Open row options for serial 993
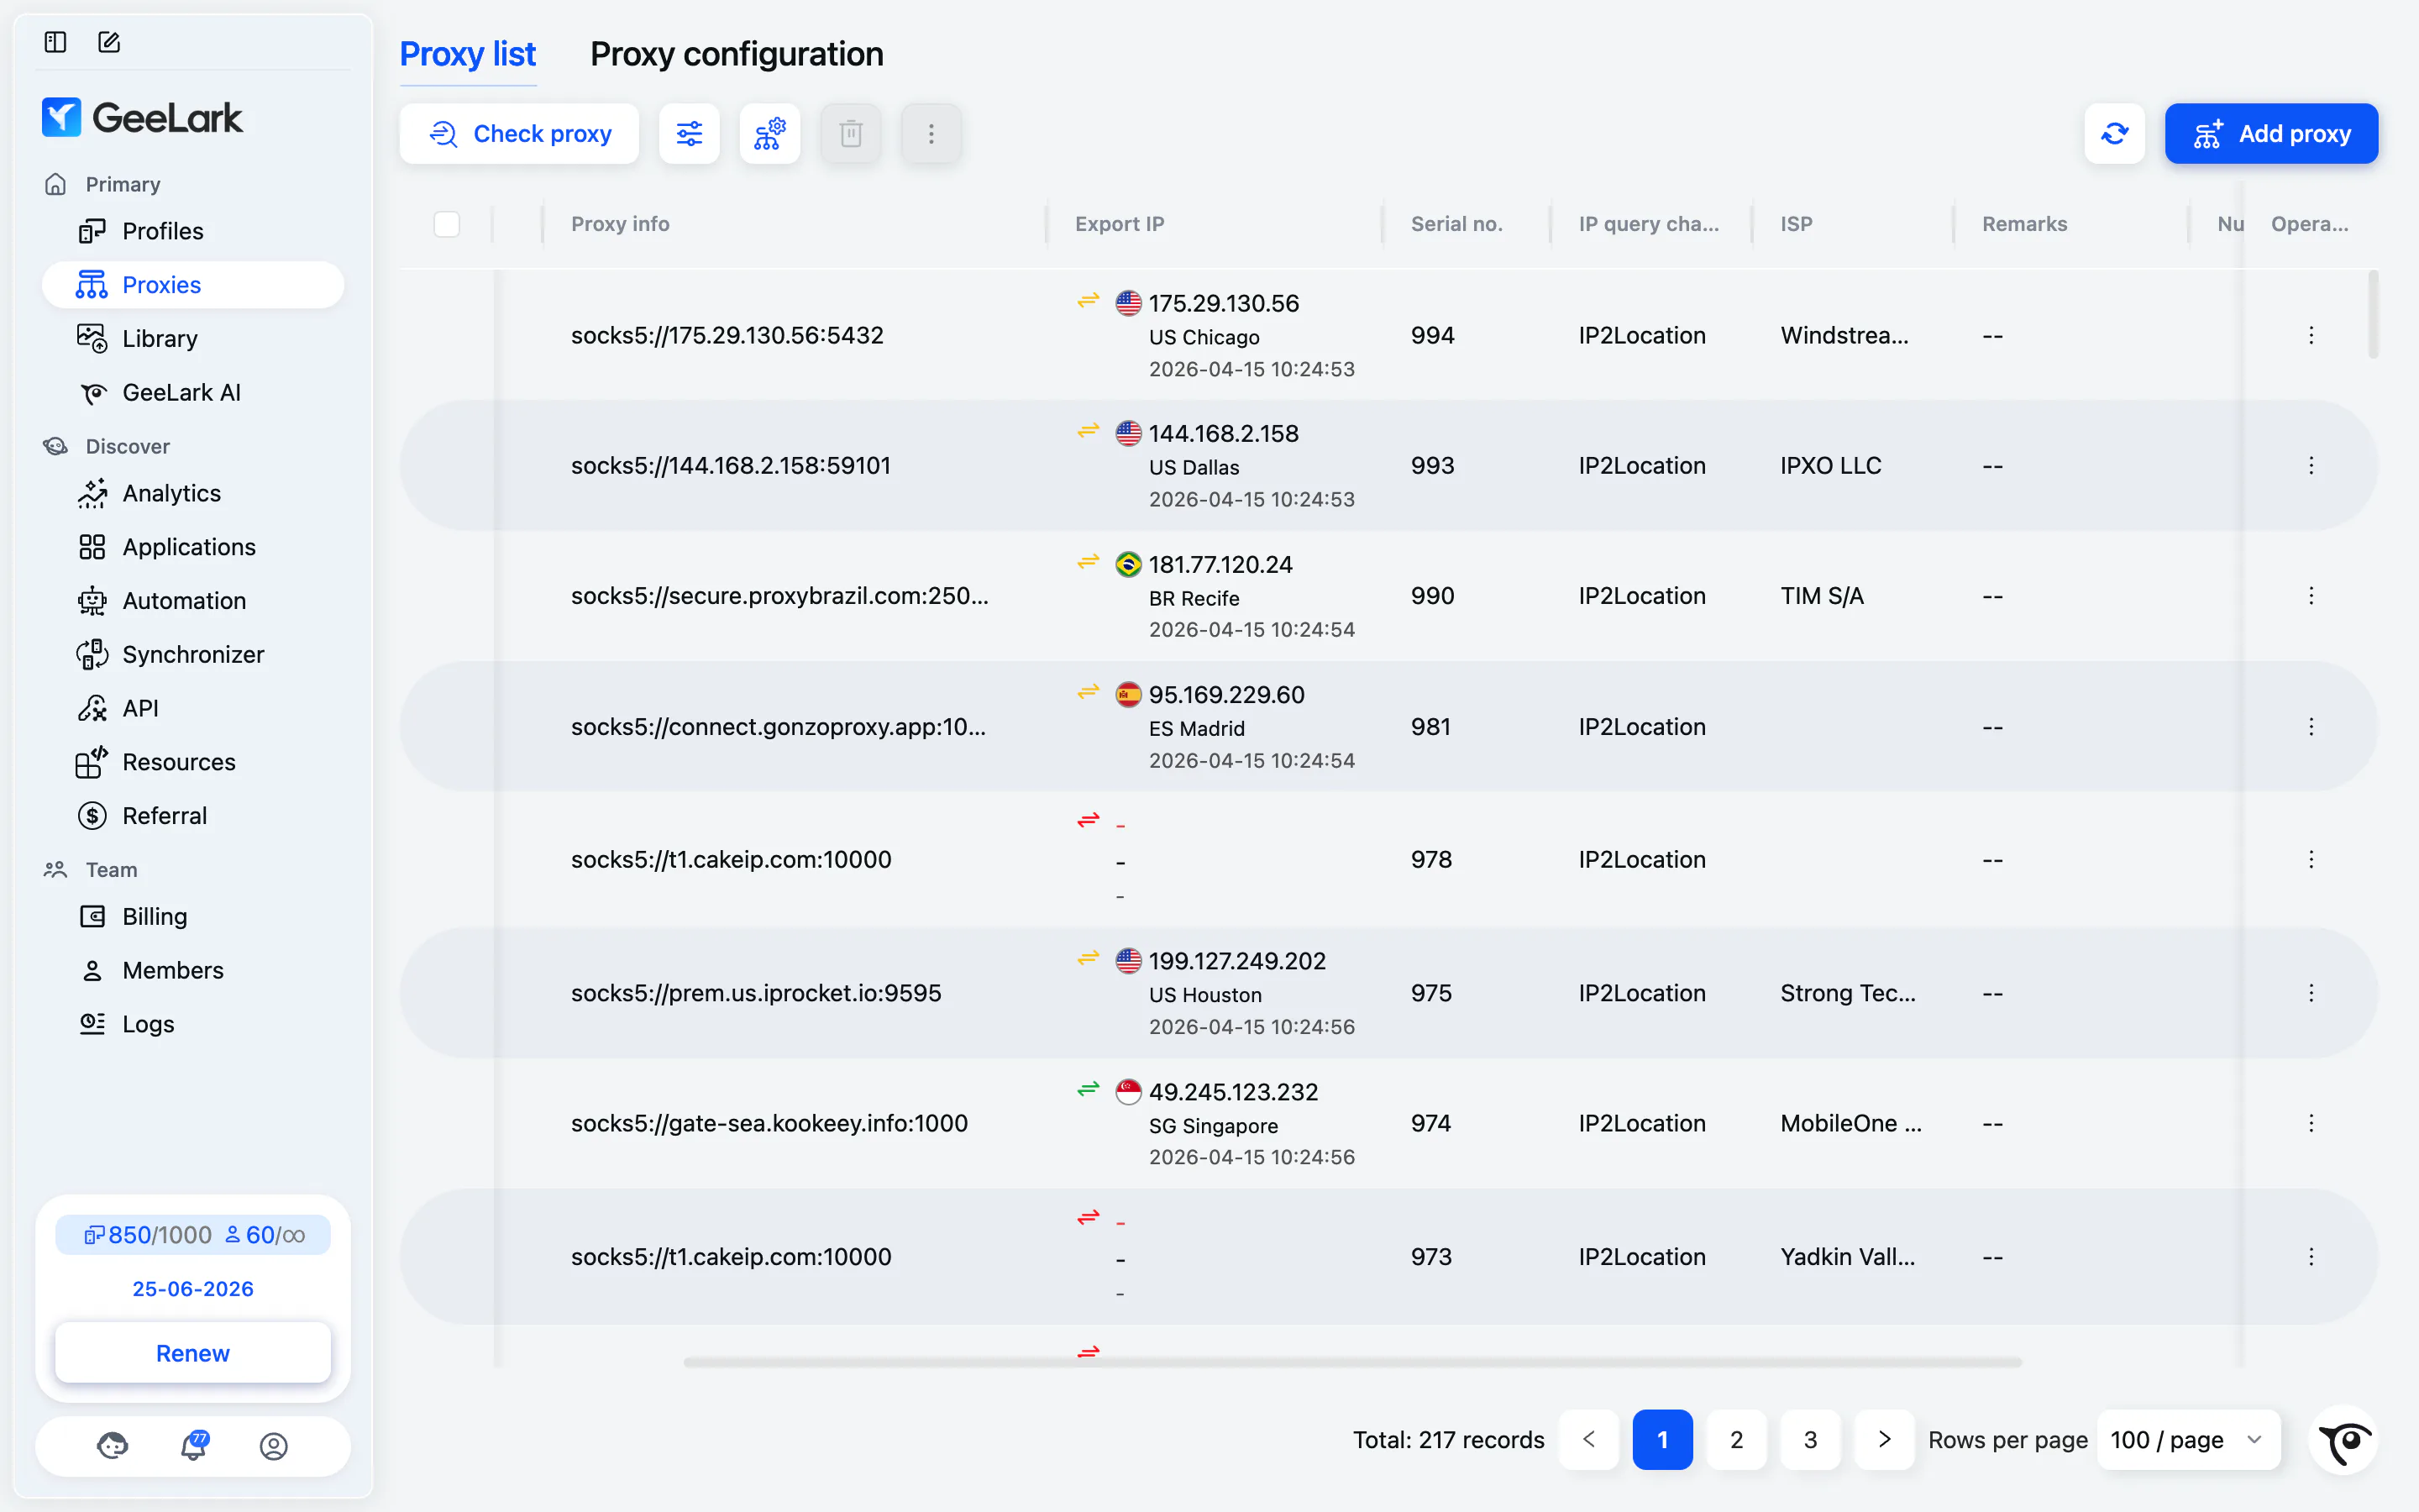Screen dimensions: 2419x1512 [2311, 465]
